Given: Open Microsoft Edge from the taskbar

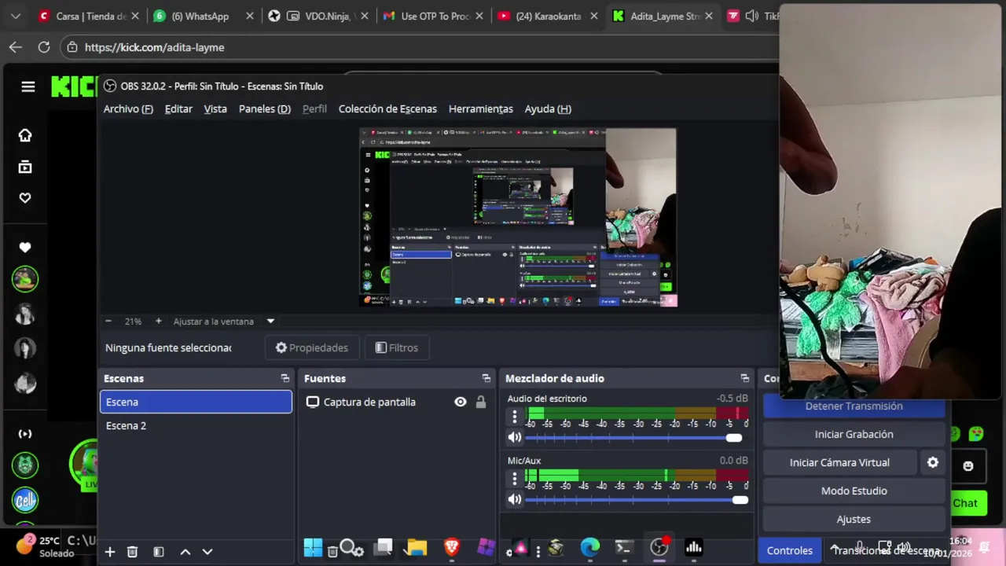Looking at the screenshot, I should point(589,547).
